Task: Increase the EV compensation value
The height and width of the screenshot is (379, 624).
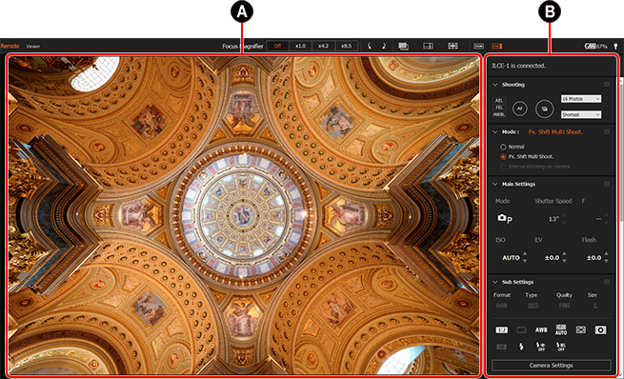Action: (x=564, y=254)
